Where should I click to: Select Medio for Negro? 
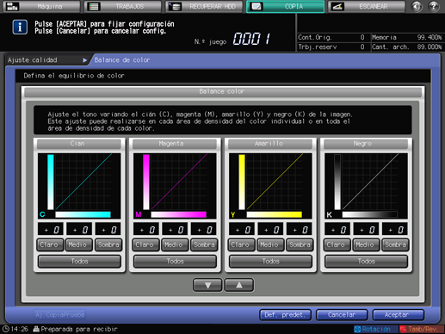coord(366,244)
